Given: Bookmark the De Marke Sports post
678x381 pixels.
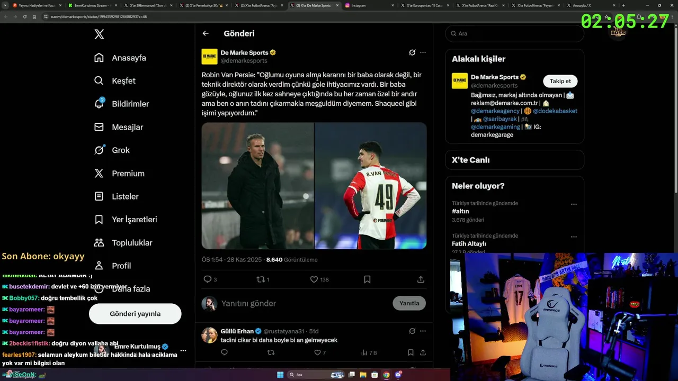Looking at the screenshot, I should point(367,279).
